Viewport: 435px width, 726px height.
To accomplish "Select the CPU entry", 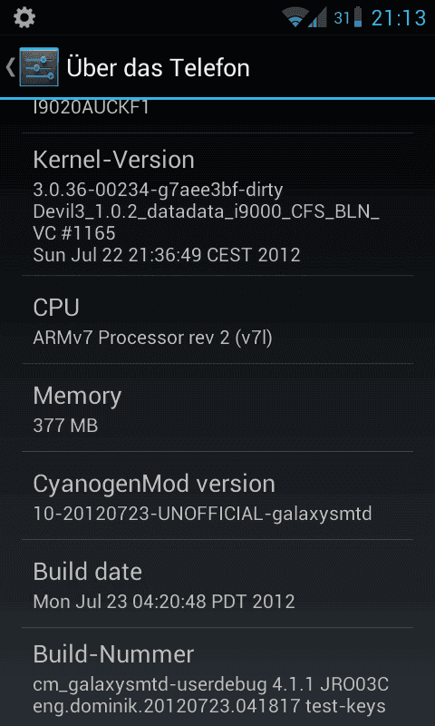I will tap(217, 320).
